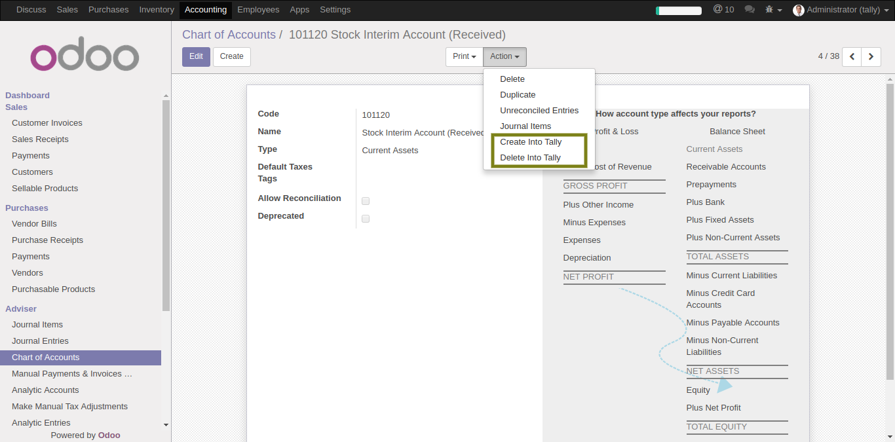
Task: Go to the previous record arrow
Action: click(852, 56)
